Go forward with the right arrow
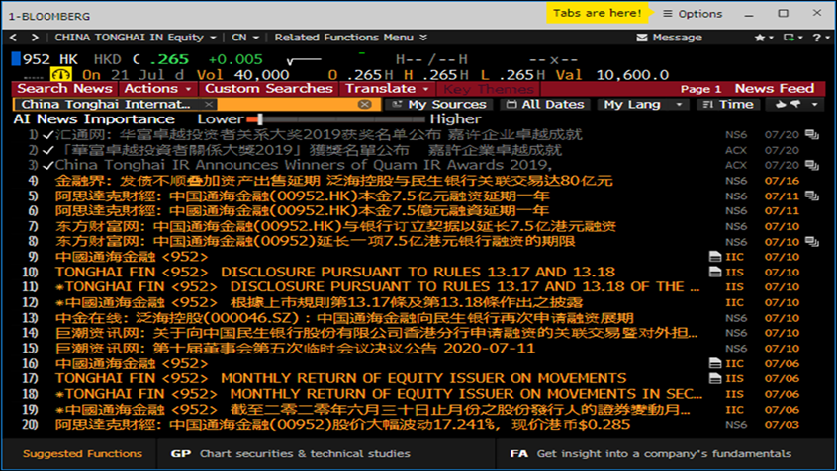The height and width of the screenshot is (471, 837). coord(35,38)
